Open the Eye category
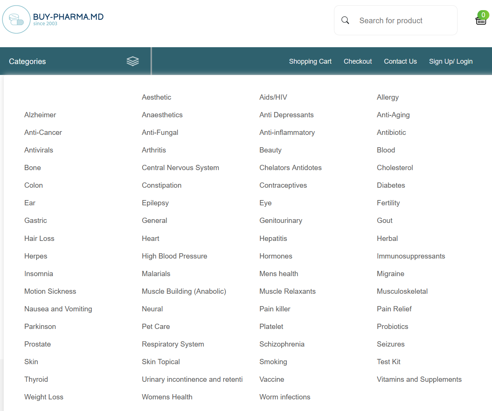The image size is (492, 411). [265, 203]
